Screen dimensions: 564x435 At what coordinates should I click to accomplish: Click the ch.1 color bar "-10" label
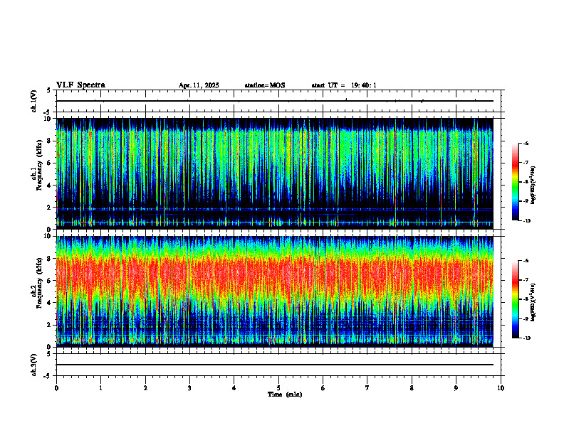point(526,221)
